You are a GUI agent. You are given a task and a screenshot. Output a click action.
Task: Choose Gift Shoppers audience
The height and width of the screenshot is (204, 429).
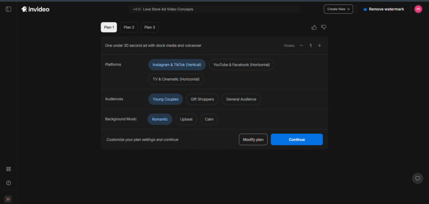pyautogui.click(x=202, y=99)
